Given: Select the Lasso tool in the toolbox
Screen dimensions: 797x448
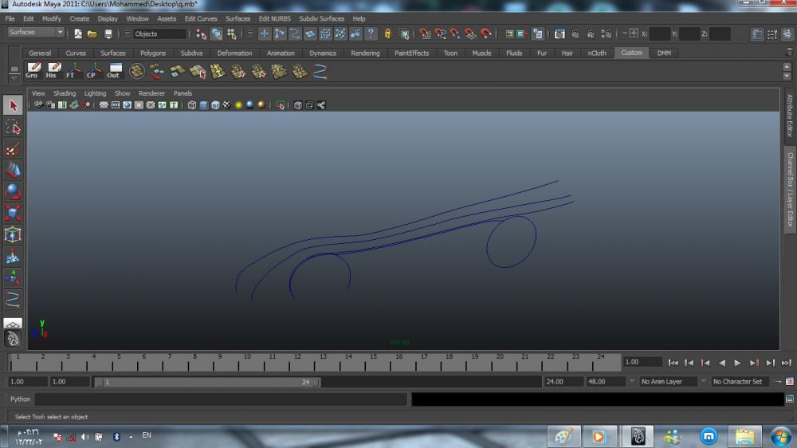Looking at the screenshot, I should tap(13, 128).
